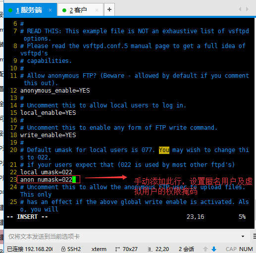Click the "2 会话" status bar entry
The width and height of the screenshot is (256, 253).
click(186, 249)
